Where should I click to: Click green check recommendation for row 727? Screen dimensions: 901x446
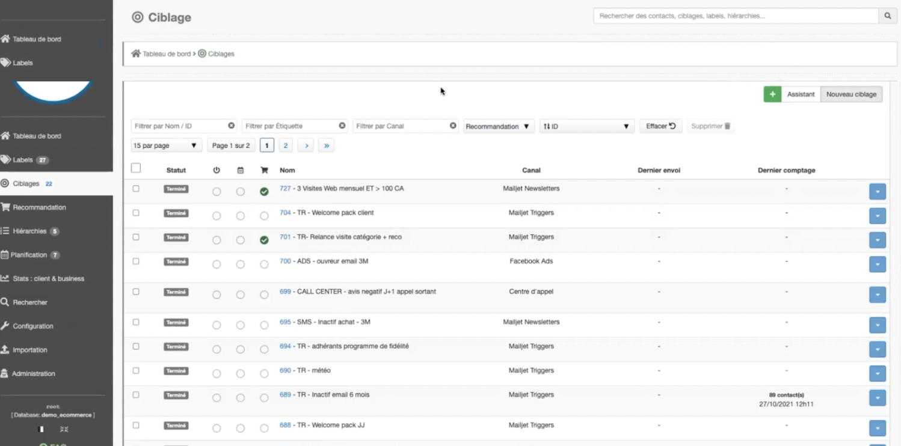click(264, 192)
